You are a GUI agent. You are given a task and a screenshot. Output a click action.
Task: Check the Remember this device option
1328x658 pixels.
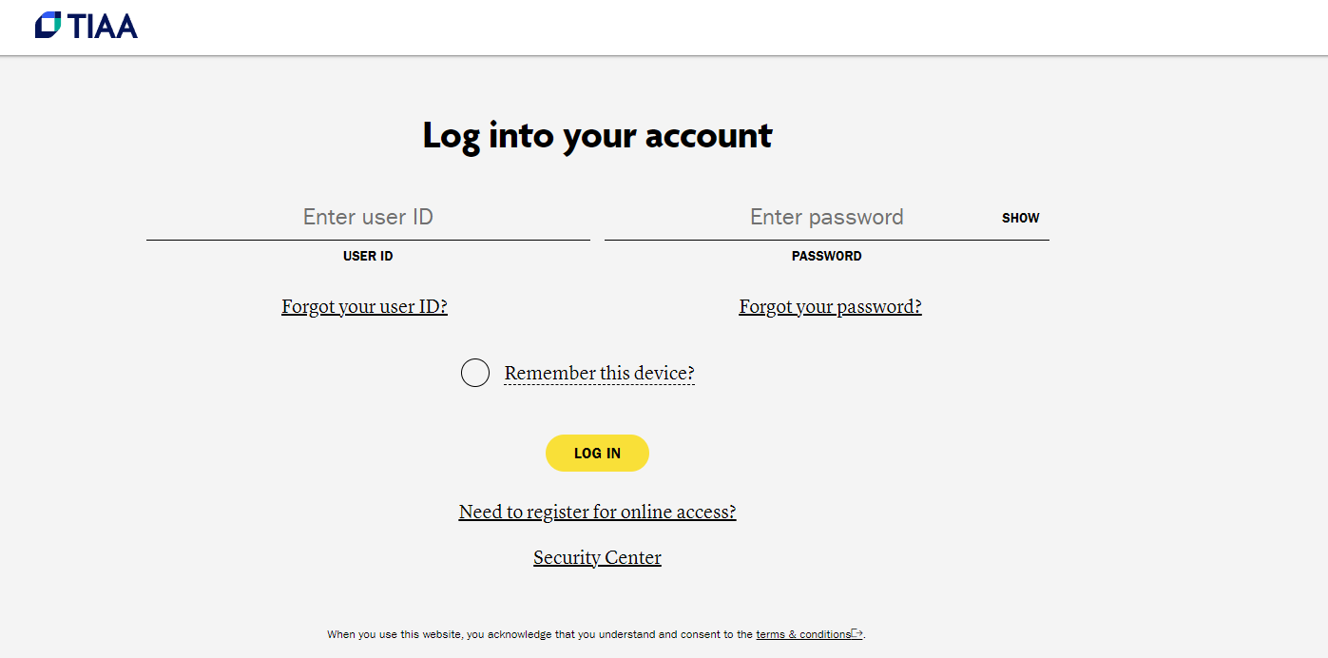point(474,372)
